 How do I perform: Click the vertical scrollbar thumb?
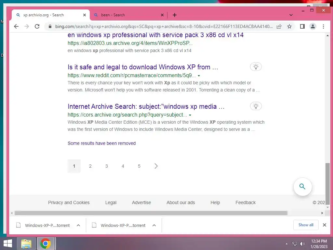tap(327, 184)
